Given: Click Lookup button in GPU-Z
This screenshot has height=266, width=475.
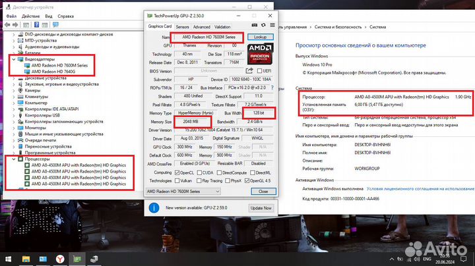Looking at the screenshot, I should coord(260,37).
